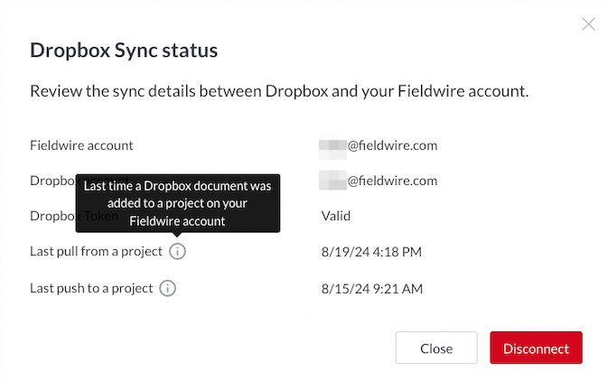
Task: Click the blurred username of Fieldwire account
Action: (x=332, y=149)
